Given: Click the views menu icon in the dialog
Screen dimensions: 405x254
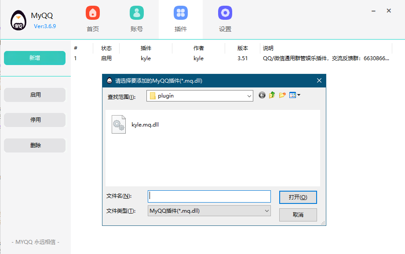Looking at the screenshot, I should [x=292, y=95].
